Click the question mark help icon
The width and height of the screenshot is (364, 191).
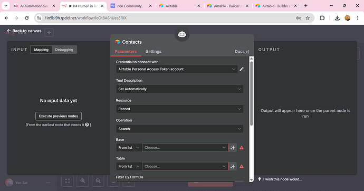[x=87, y=125]
